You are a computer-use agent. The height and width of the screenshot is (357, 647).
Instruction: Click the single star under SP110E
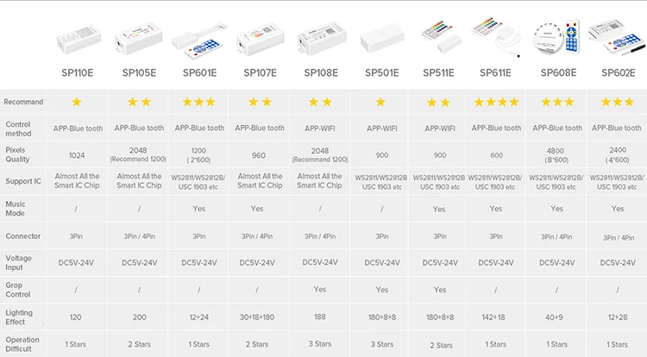click(x=76, y=103)
